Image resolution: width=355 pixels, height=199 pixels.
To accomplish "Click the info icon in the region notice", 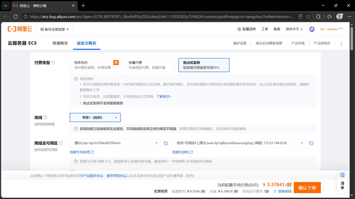I will pyautogui.click(x=76, y=129).
